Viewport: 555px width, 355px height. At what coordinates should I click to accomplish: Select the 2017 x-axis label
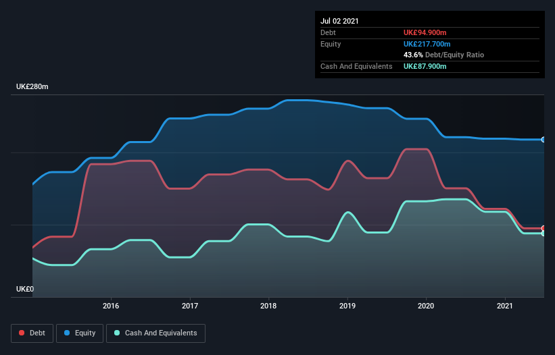tap(190, 306)
